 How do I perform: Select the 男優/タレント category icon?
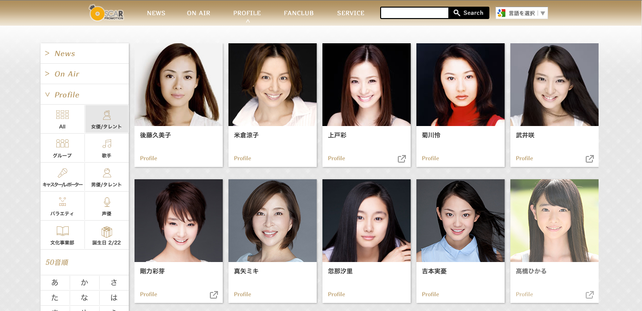(x=107, y=173)
